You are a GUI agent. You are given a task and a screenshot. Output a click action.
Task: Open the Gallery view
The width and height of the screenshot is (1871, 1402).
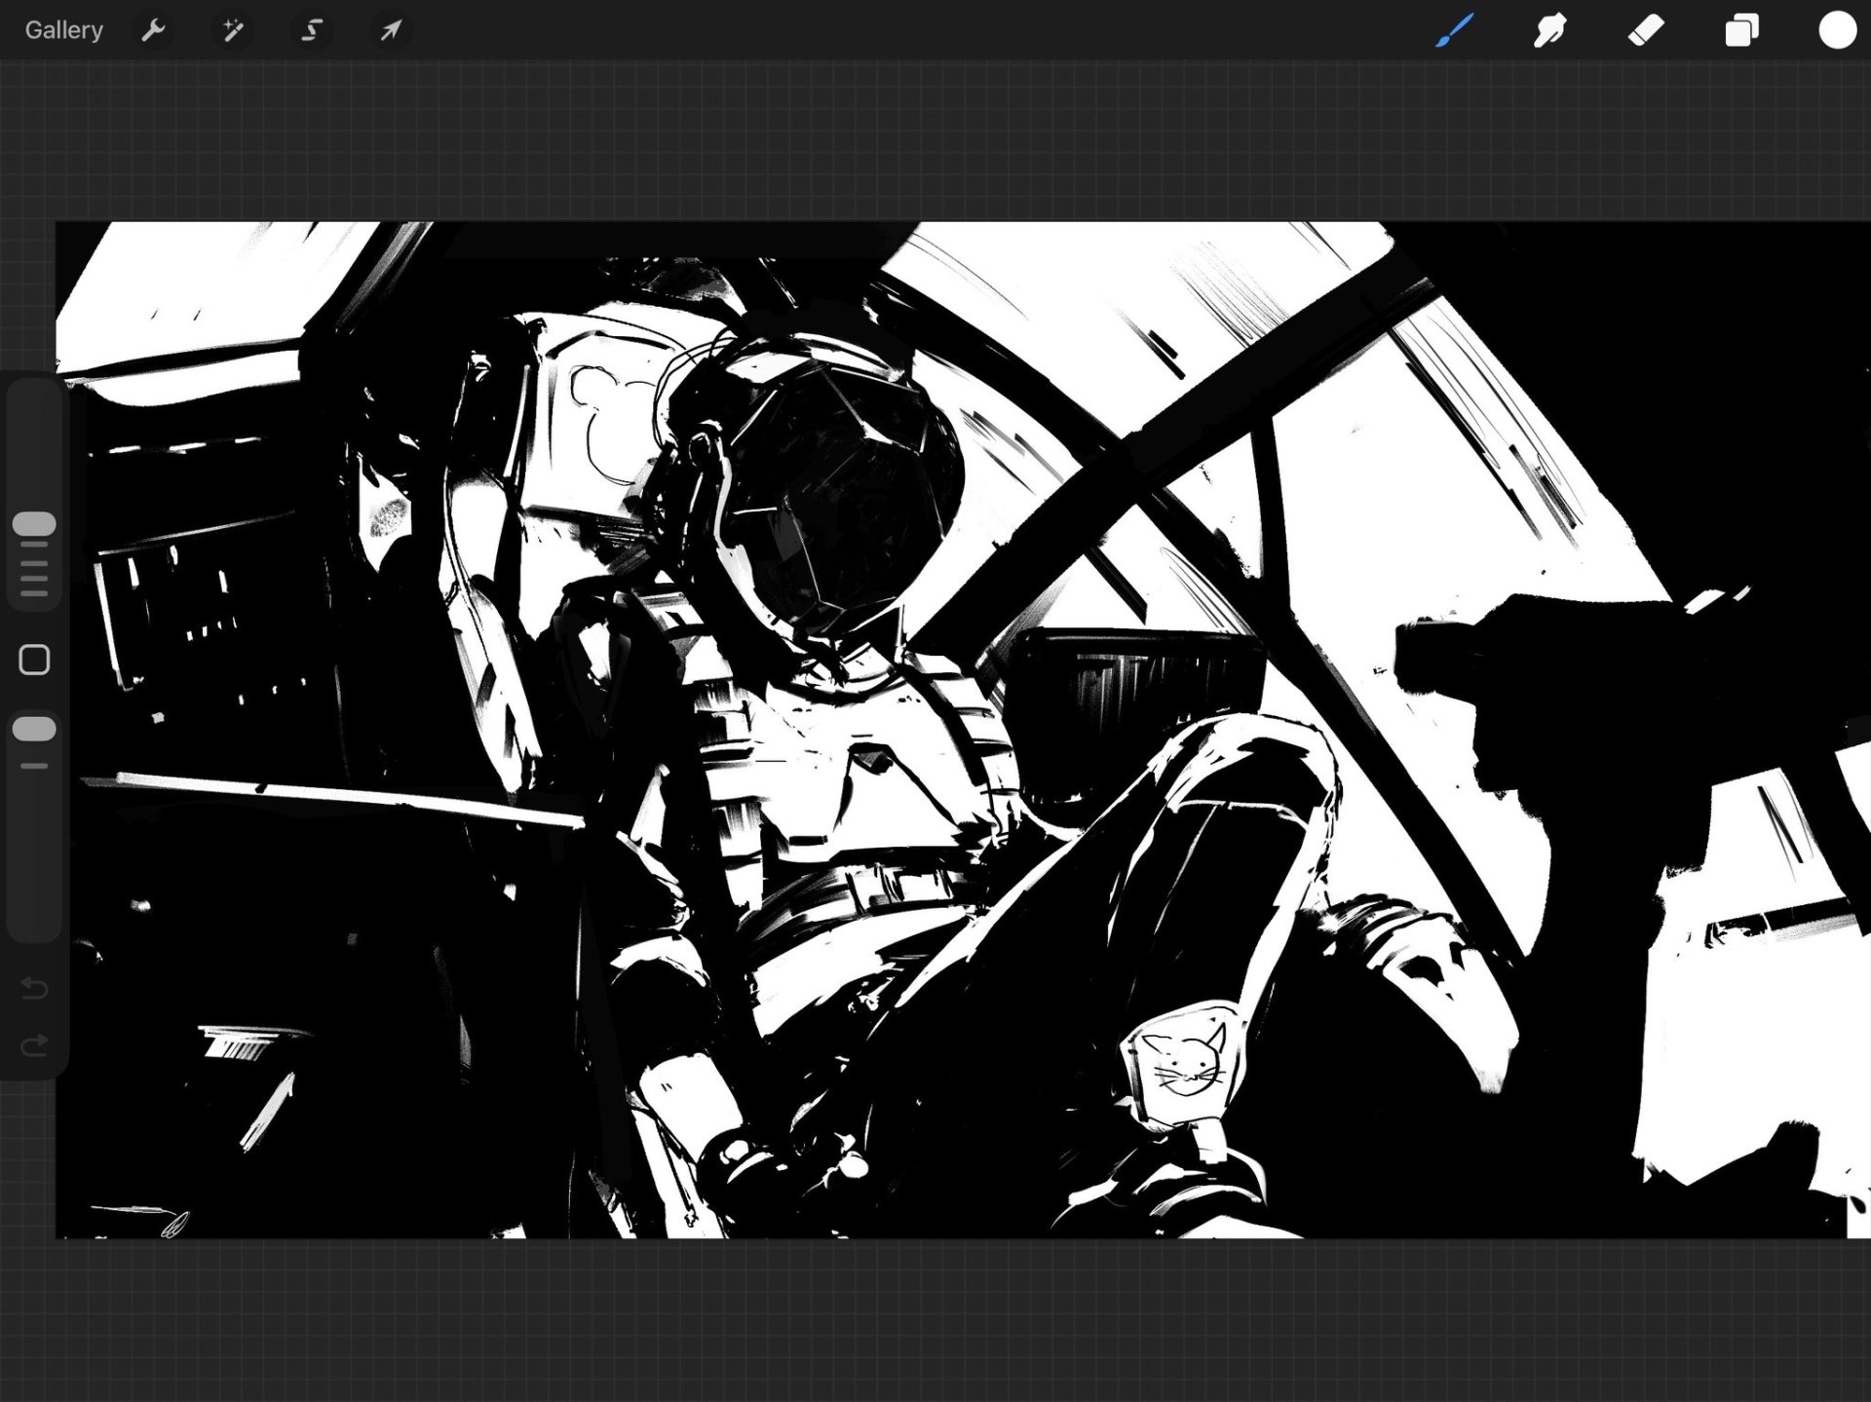[x=63, y=30]
